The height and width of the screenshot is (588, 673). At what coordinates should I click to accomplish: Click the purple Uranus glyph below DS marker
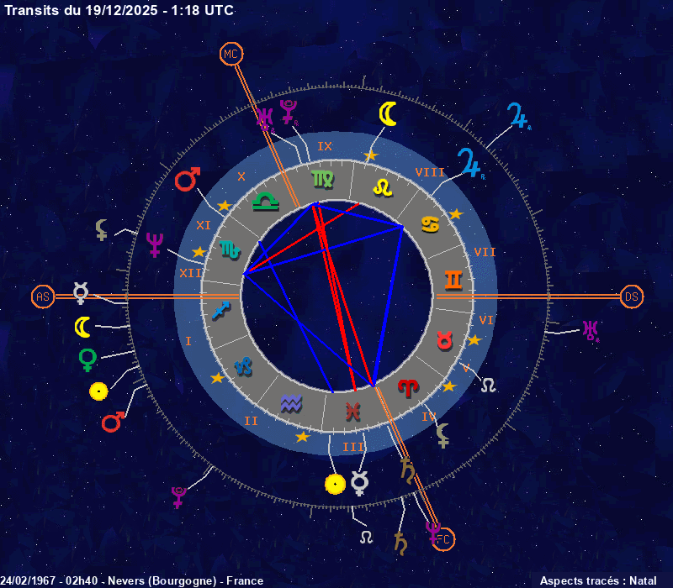(x=592, y=329)
